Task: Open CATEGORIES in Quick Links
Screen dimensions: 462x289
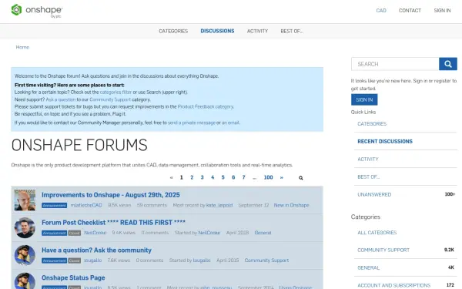Action: (372, 124)
